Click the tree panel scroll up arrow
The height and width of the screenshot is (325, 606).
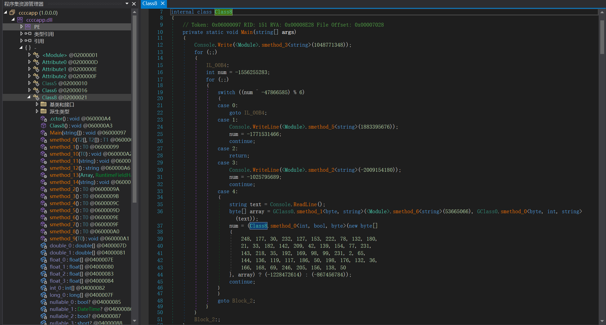135,12
